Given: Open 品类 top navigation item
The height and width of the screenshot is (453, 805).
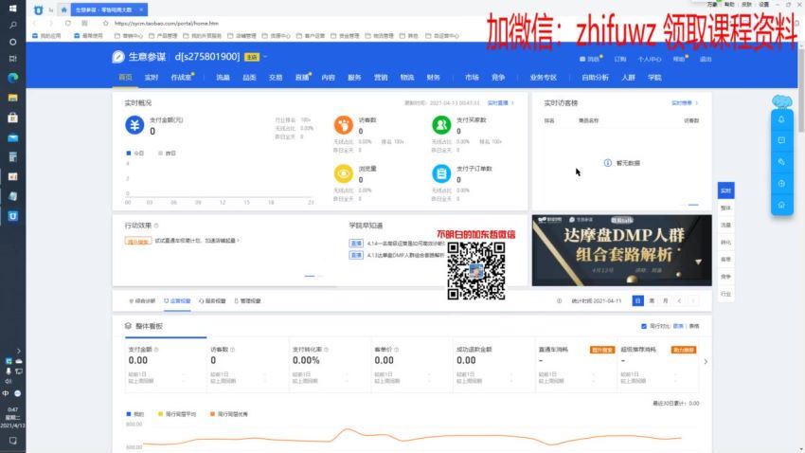Looking at the screenshot, I should (x=249, y=78).
